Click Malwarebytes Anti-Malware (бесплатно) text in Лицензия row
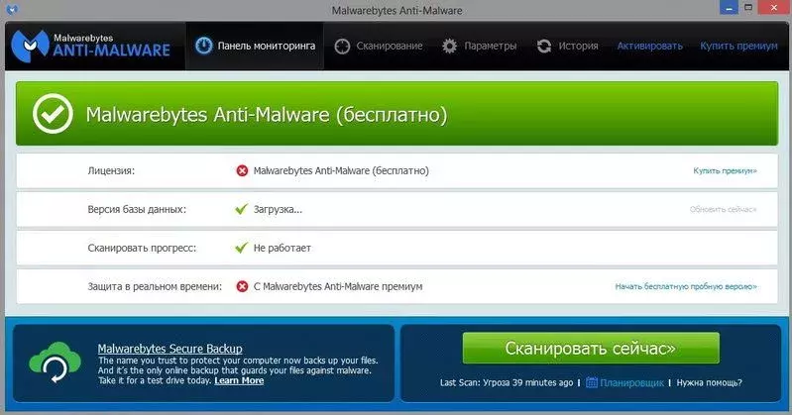Viewport: 792px width, 415px height. 341,170
